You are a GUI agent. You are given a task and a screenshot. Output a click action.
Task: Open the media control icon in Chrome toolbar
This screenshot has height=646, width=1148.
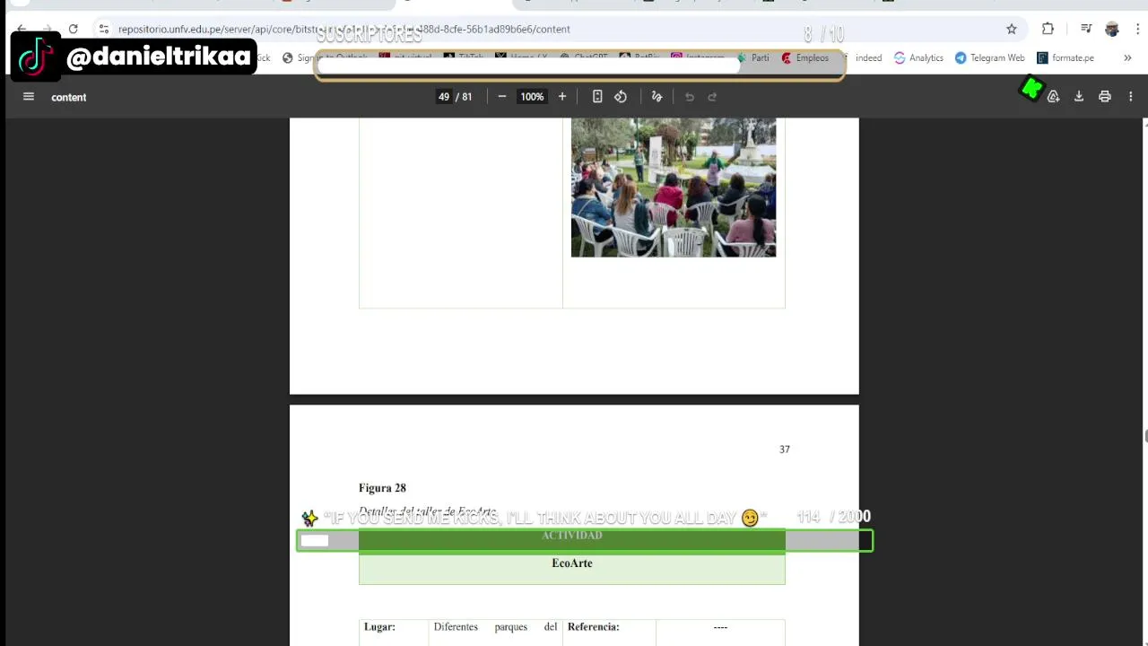coord(1086,29)
